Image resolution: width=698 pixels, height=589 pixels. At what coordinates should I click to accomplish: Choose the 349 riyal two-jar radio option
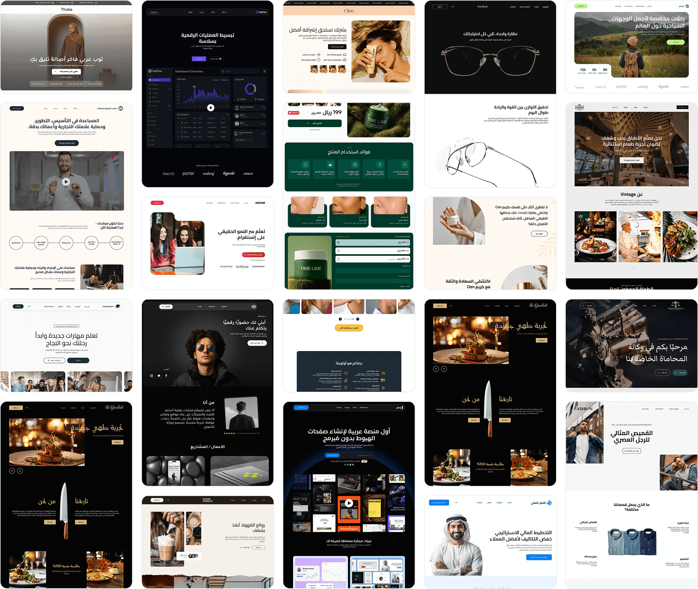338,251
